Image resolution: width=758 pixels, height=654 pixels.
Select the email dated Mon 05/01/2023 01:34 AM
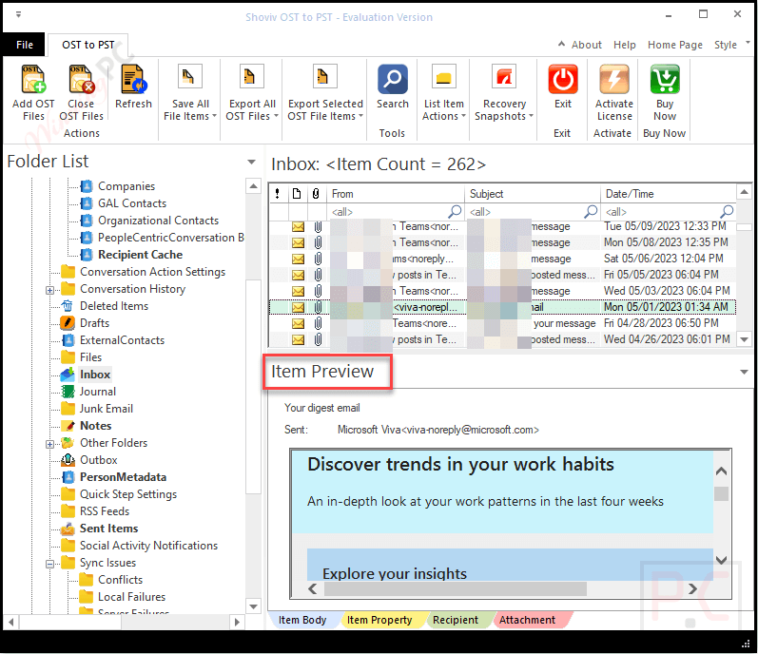pyautogui.click(x=502, y=307)
